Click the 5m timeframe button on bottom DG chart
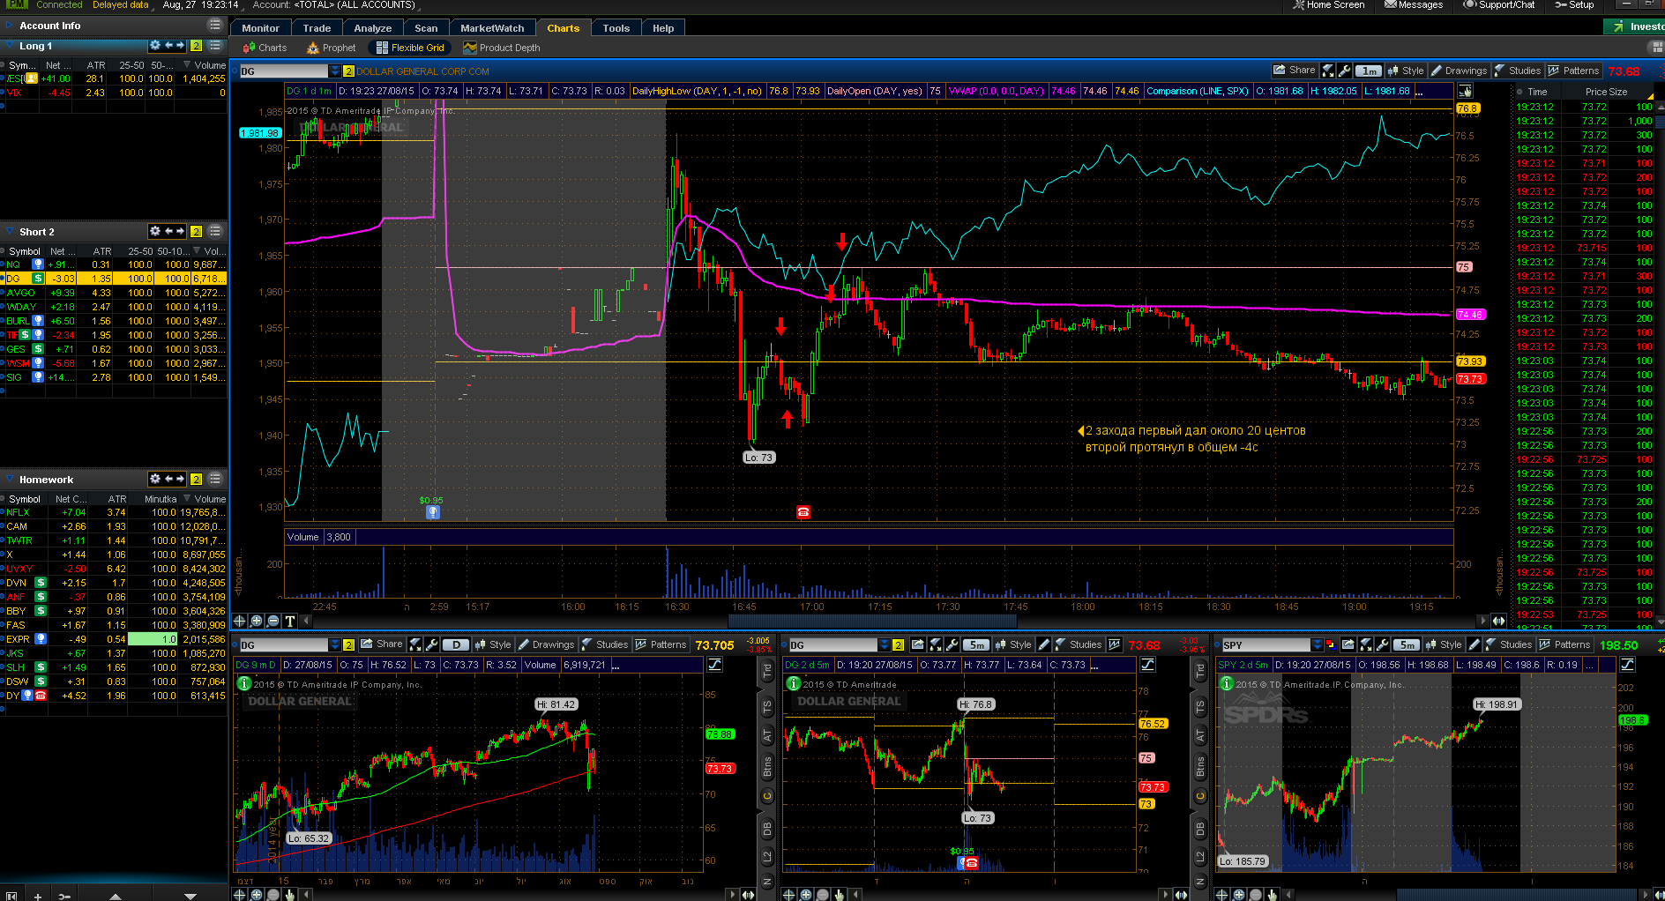Screen dimensions: 1665x901 pos(976,644)
